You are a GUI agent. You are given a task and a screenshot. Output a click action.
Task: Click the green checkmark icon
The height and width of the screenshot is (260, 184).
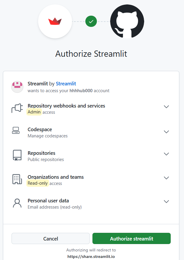91,21
